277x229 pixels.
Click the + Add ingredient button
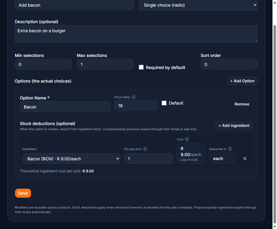234,126
